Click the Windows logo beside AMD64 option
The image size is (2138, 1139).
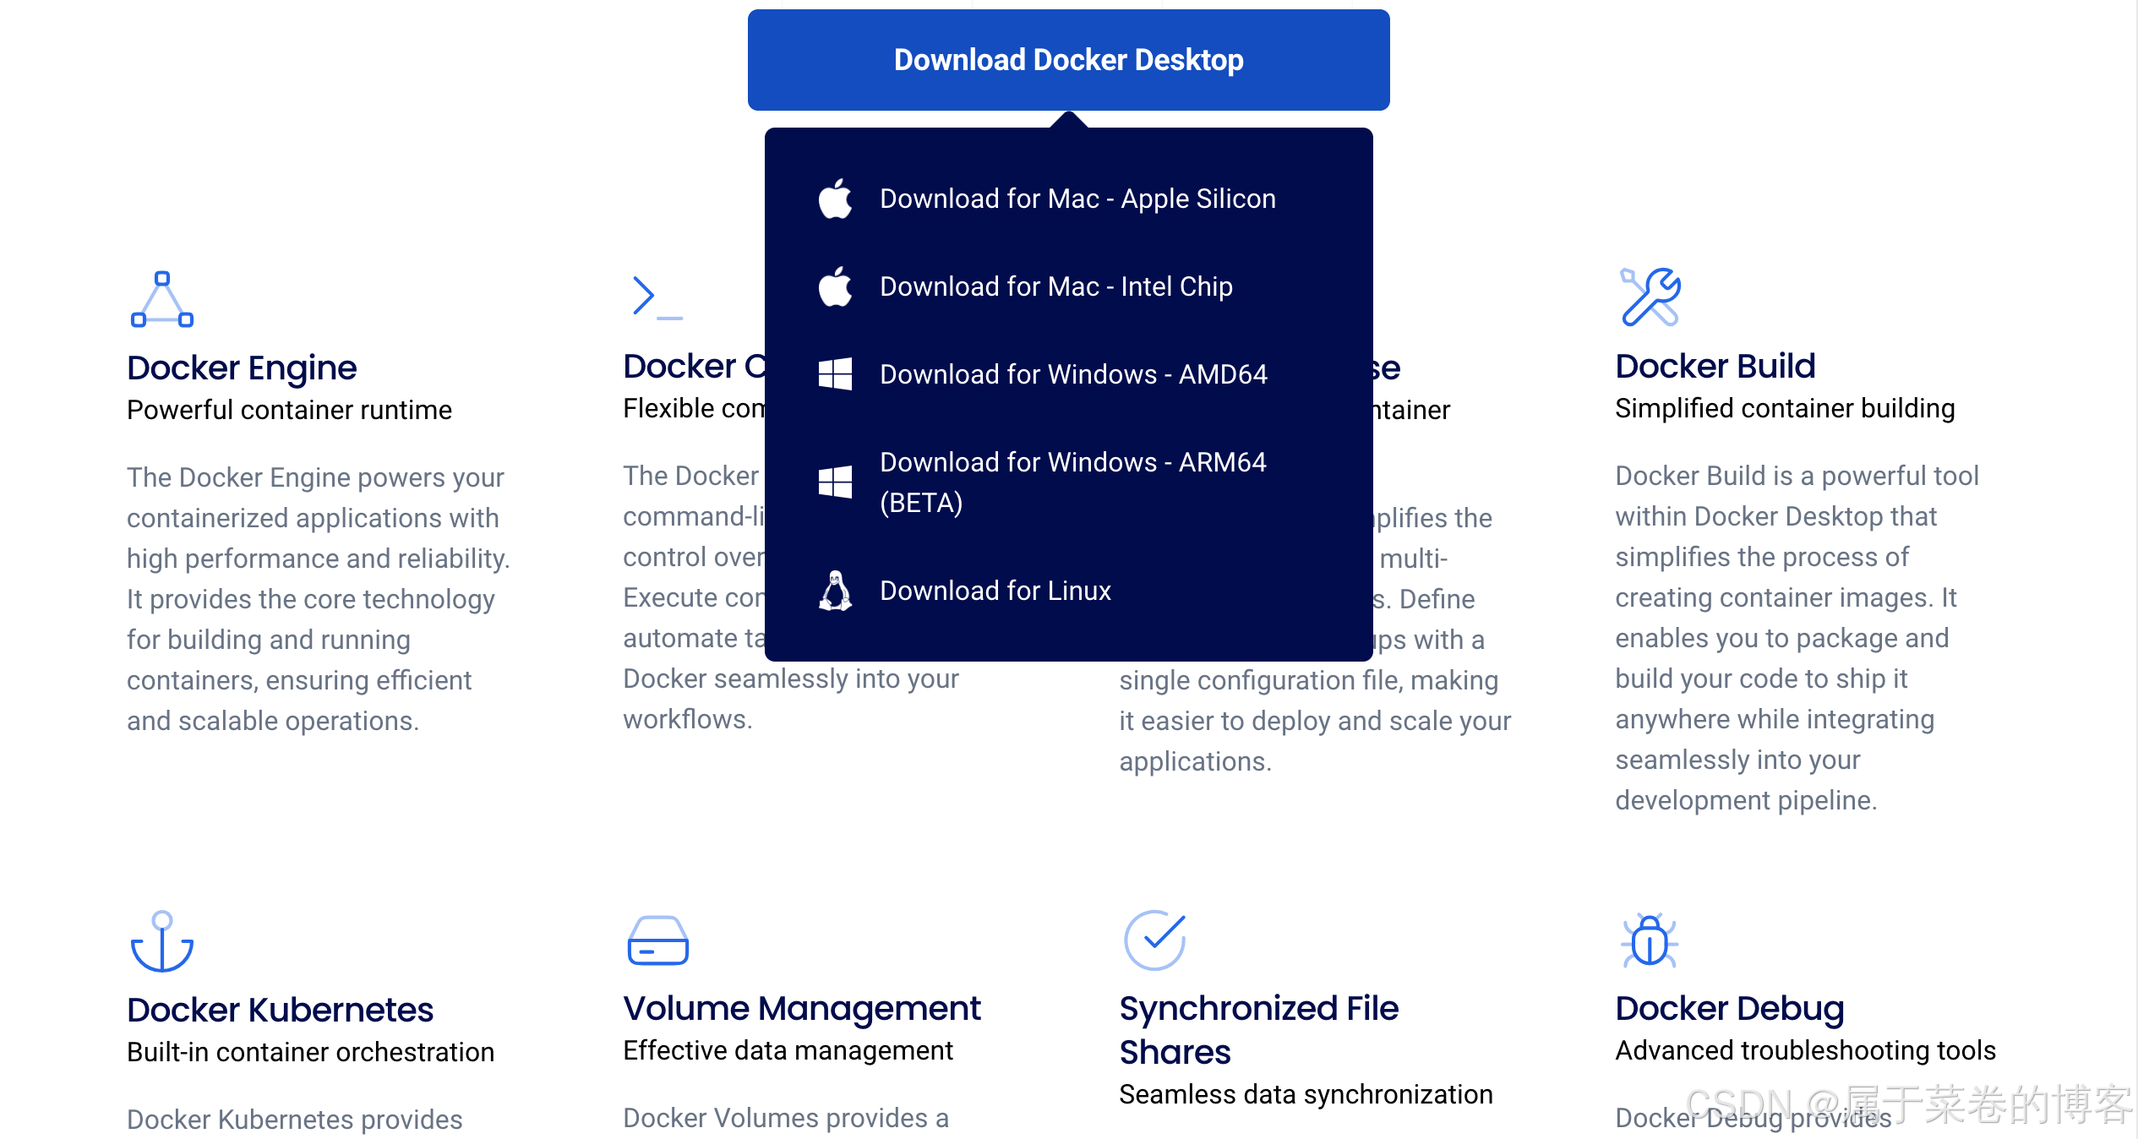coord(835,373)
